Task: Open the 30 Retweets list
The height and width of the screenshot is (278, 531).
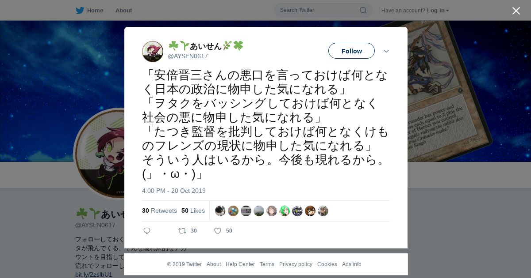Action: (x=159, y=211)
